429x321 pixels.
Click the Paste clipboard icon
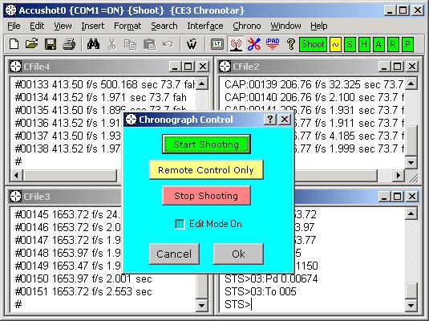click(x=149, y=44)
